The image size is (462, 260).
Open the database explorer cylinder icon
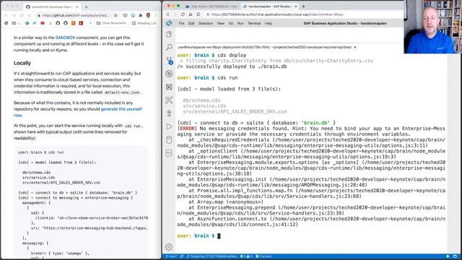point(169,139)
